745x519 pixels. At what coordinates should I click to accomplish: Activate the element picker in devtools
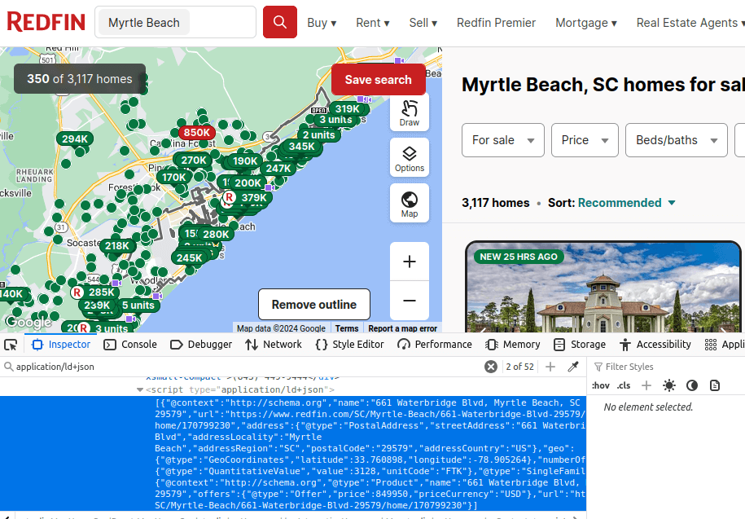11,345
